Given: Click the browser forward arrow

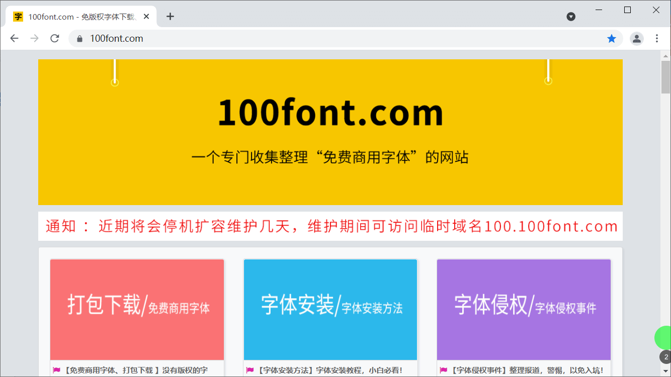Looking at the screenshot, I should pos(34,39).
